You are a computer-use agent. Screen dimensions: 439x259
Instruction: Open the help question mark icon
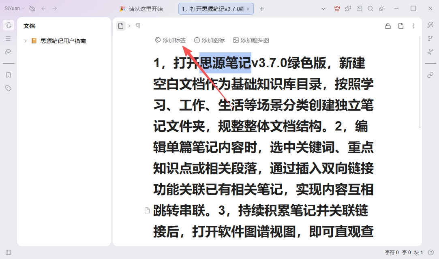pos(431,252)
